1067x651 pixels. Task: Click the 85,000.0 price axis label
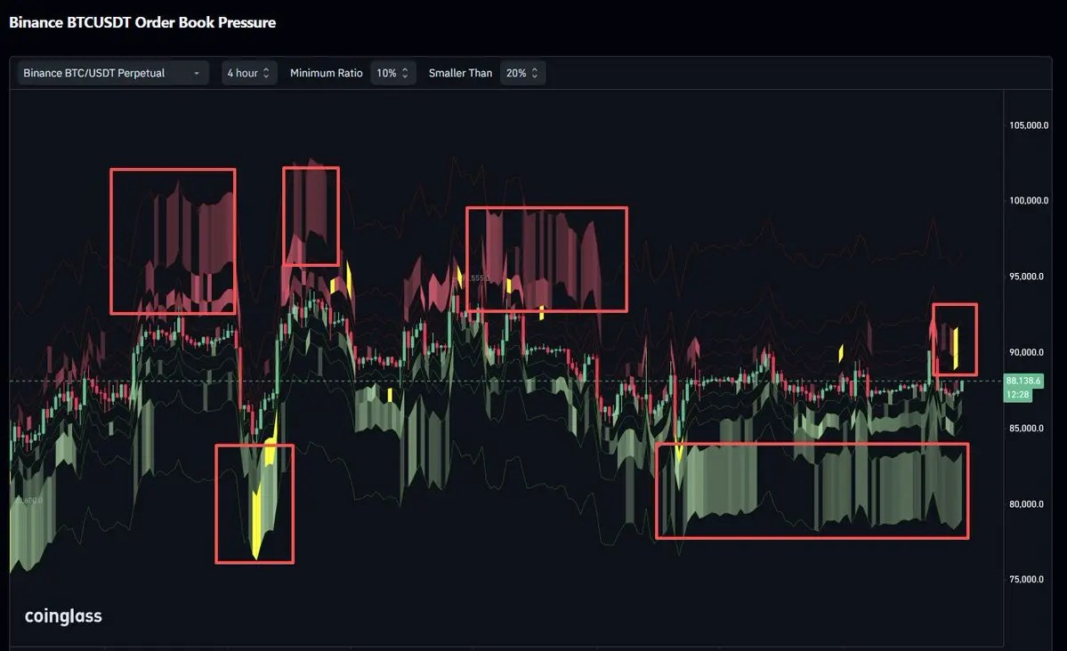tap(1028, 429)
